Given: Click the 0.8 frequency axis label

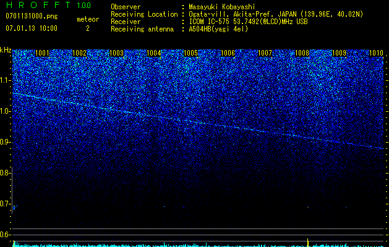Looking at the screenshot, I should point(5,173).
